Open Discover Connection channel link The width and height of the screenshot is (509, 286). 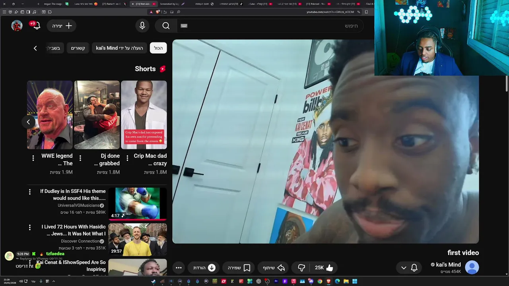point(80,241)
